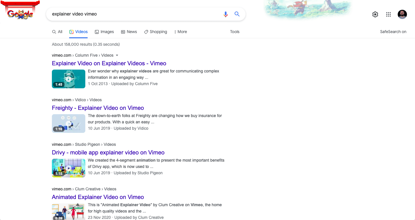Click '10 Jun 2019 · Uploaded by Studio Pigeon'
This screenshot has width=415, height=220.
(125, 173)
